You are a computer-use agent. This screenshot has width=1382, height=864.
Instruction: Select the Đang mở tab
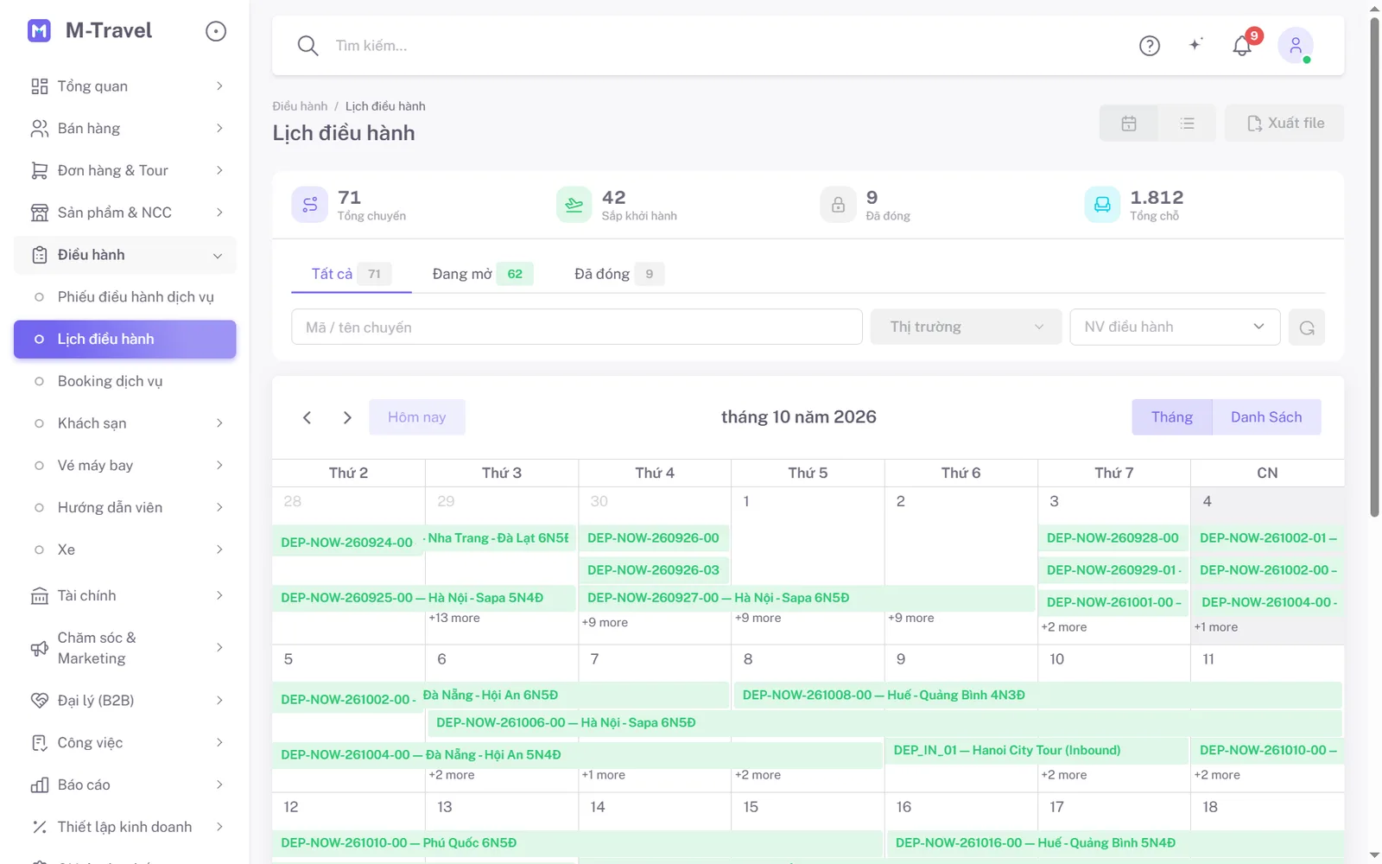coord(482,274)
